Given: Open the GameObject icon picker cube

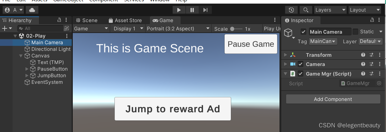Looking at the screenshot, I should pos(289,33).
